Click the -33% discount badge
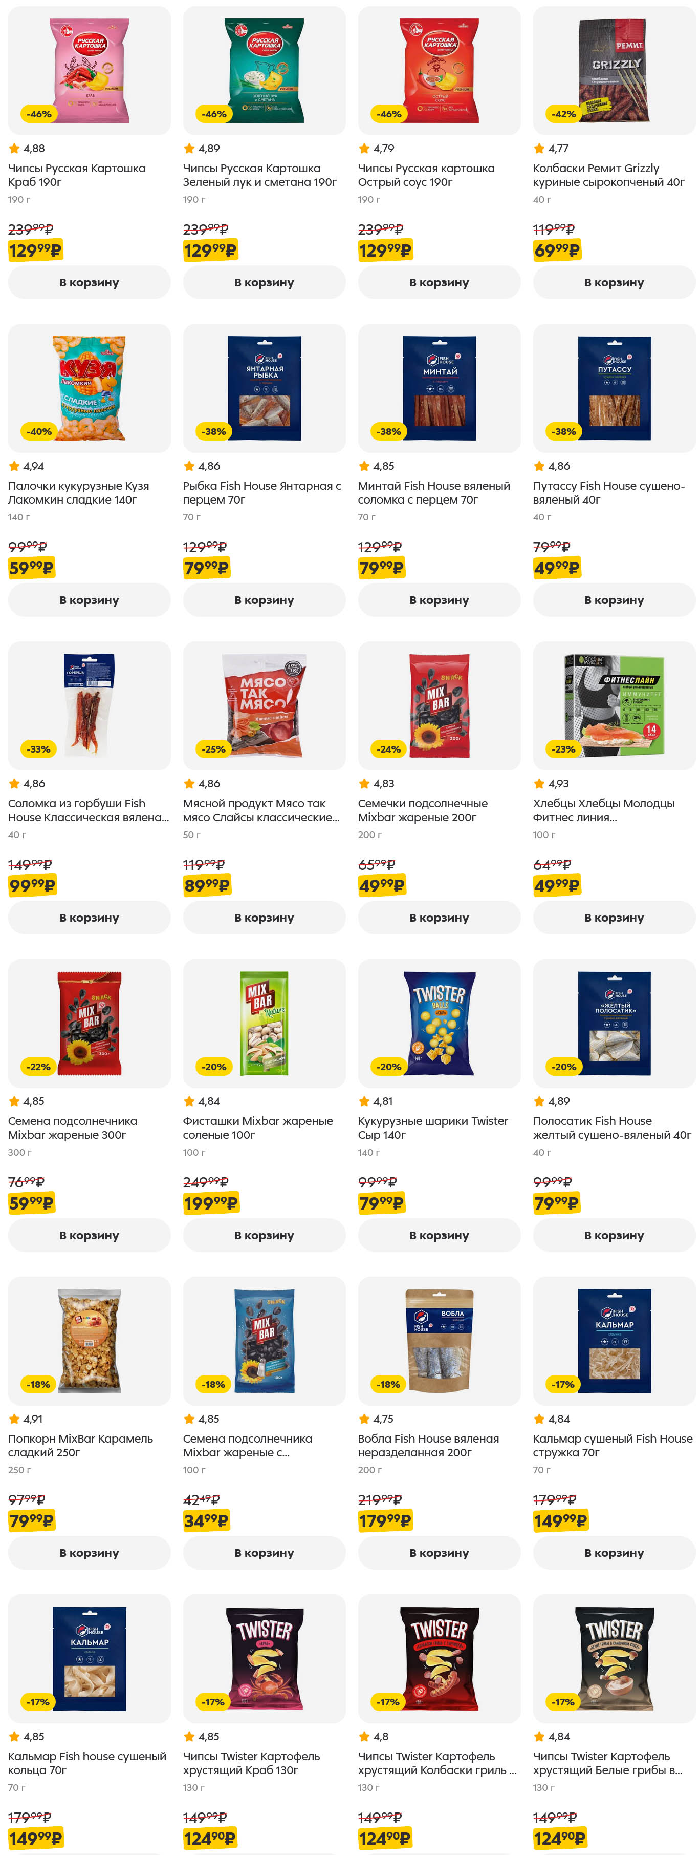 38,749
